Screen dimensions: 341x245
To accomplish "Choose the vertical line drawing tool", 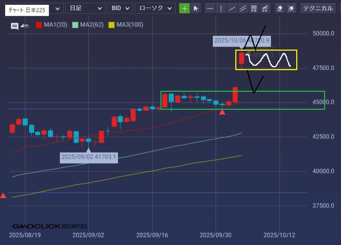I will (x=221, y=8).
